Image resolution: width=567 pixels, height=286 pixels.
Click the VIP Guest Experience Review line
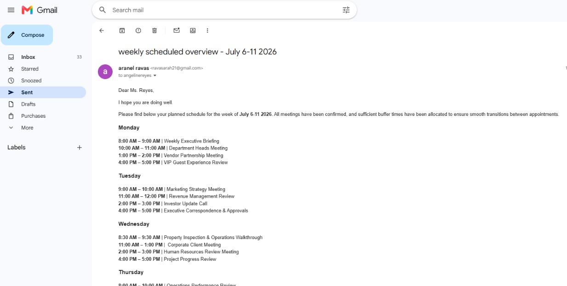[173, 162]
